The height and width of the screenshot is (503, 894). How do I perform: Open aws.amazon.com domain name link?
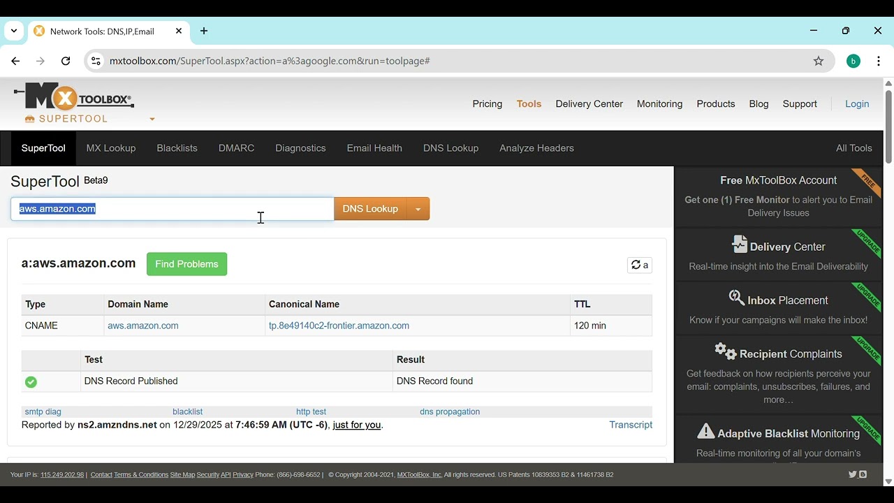(x=143, y=326)
